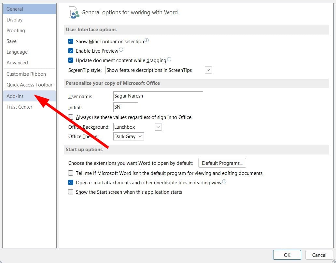Open Quick Access Toolbar category
The width and height of the screenshot is (336, 263).
tap(29, 85)
